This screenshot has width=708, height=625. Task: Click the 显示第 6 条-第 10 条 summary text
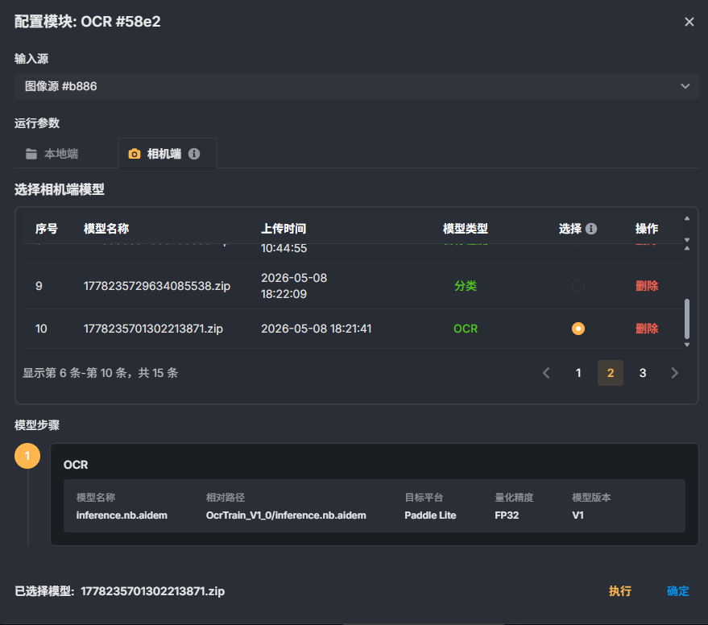tap(100, 373)
